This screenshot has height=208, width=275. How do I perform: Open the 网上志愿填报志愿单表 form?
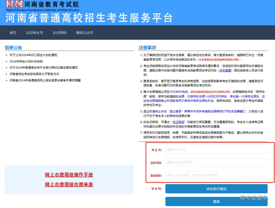coord(69,184)
